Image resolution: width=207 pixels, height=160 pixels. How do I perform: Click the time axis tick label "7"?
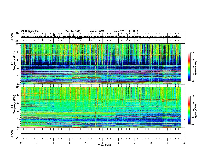coord(135,143)
